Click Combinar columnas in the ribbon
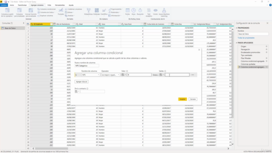272x153 pixels. pyautogui.click(x=74, y=9)
